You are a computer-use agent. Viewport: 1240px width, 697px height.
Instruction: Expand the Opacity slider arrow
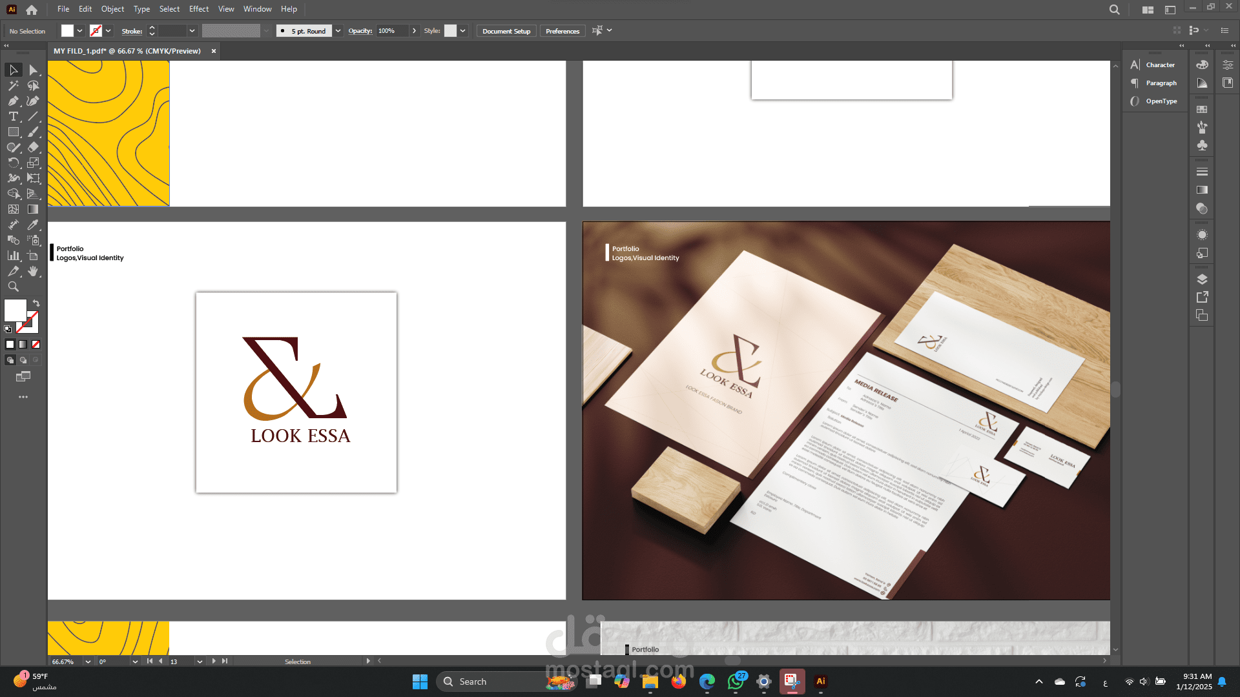click(x=414, y=31)
